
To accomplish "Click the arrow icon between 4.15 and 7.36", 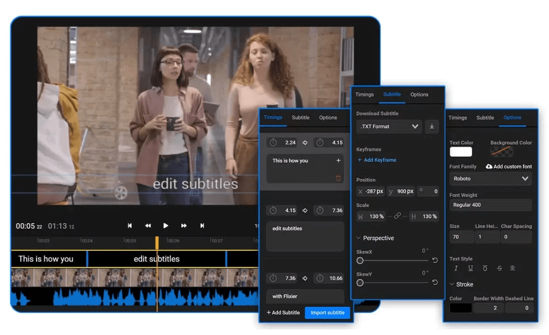I will (305, 211).
